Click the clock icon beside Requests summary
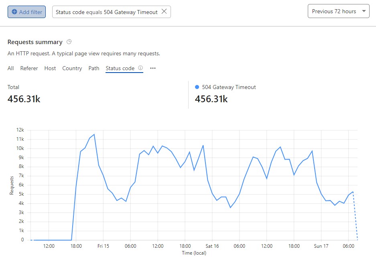 [x=69, y=42]
